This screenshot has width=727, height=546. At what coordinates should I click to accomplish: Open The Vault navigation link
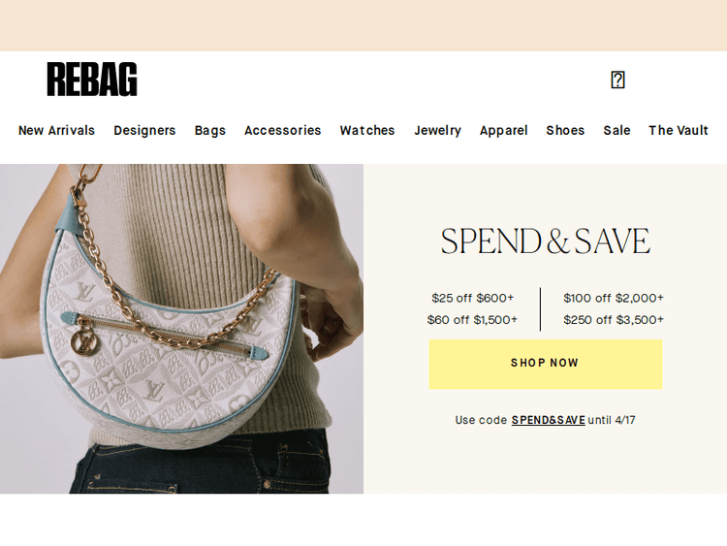pyautogui.click(x=679, y=130)
